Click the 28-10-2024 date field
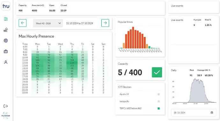Image resolution: width=220 pixels, height=121 pixels. 194,113
